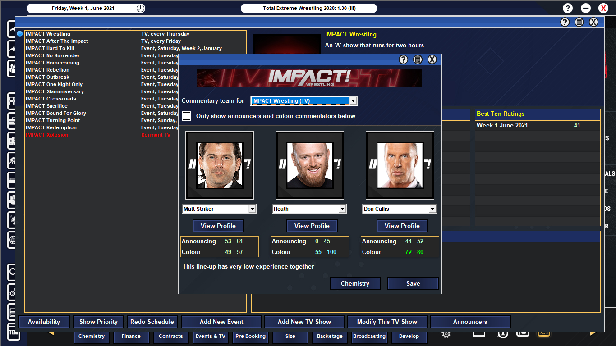This screenshot has width=616, height=346.
Task: Open main game help question mark icon
Action: coord(568,8)
